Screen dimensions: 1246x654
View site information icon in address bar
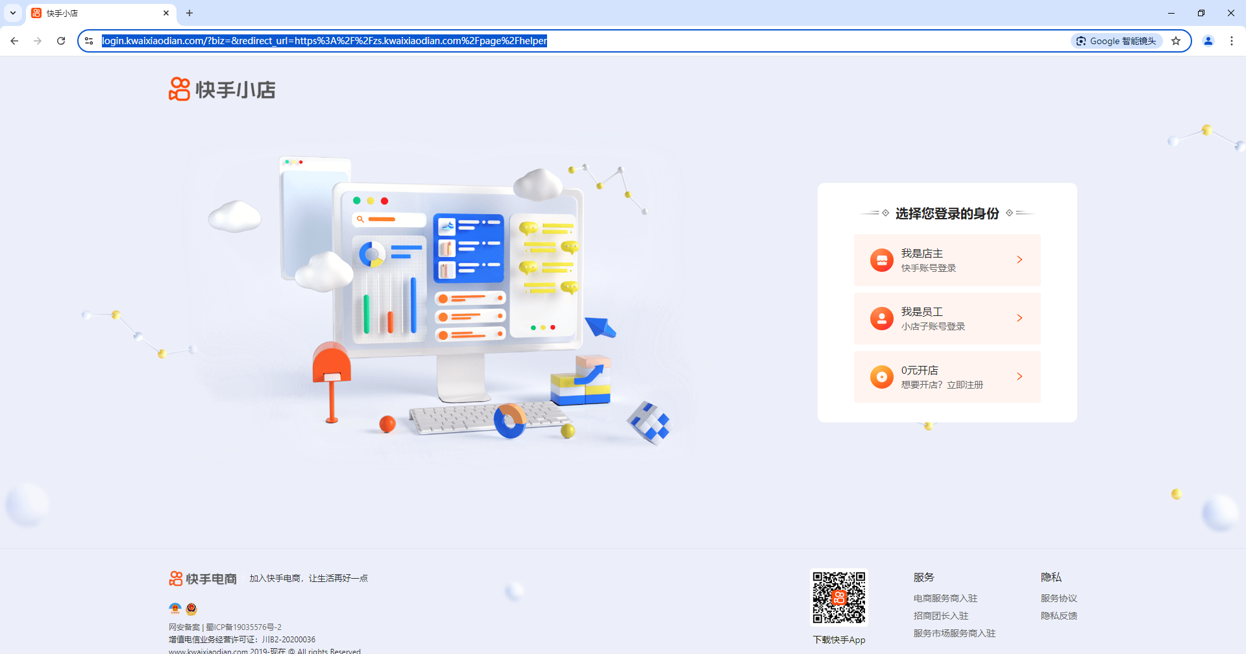pyautogui.click(x=89, y=41)
